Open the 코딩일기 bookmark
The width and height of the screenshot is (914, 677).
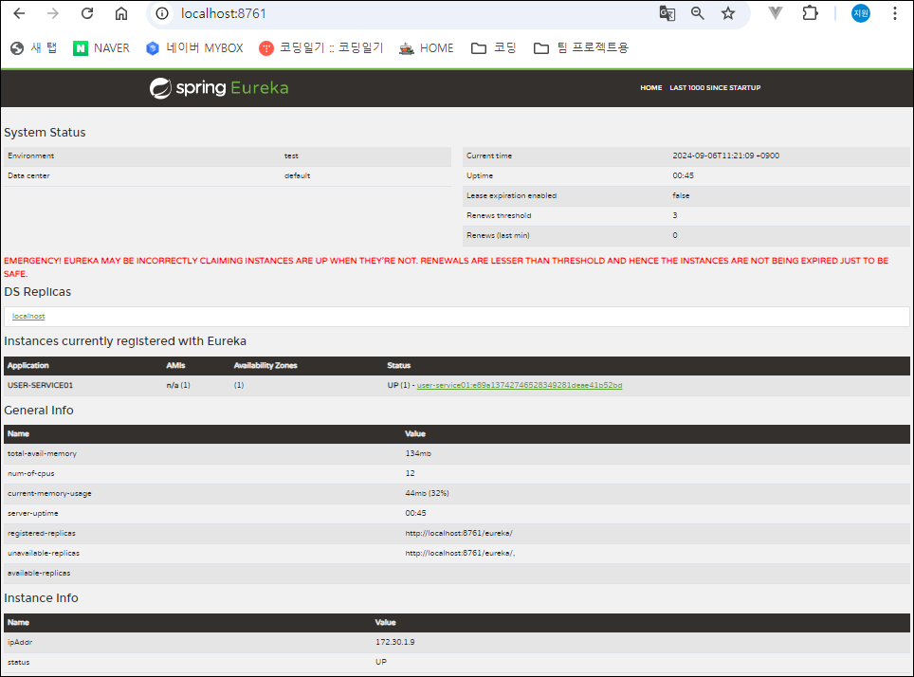click(321, 47)
